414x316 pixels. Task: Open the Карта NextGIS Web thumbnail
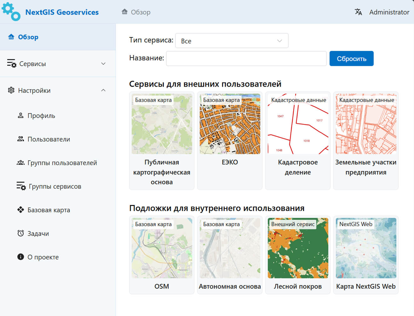[366, 248]
